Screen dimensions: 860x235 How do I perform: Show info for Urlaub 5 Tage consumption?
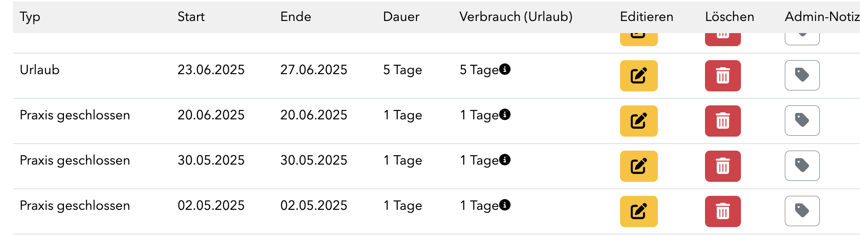pyautogui.click(x=505, y=69)
